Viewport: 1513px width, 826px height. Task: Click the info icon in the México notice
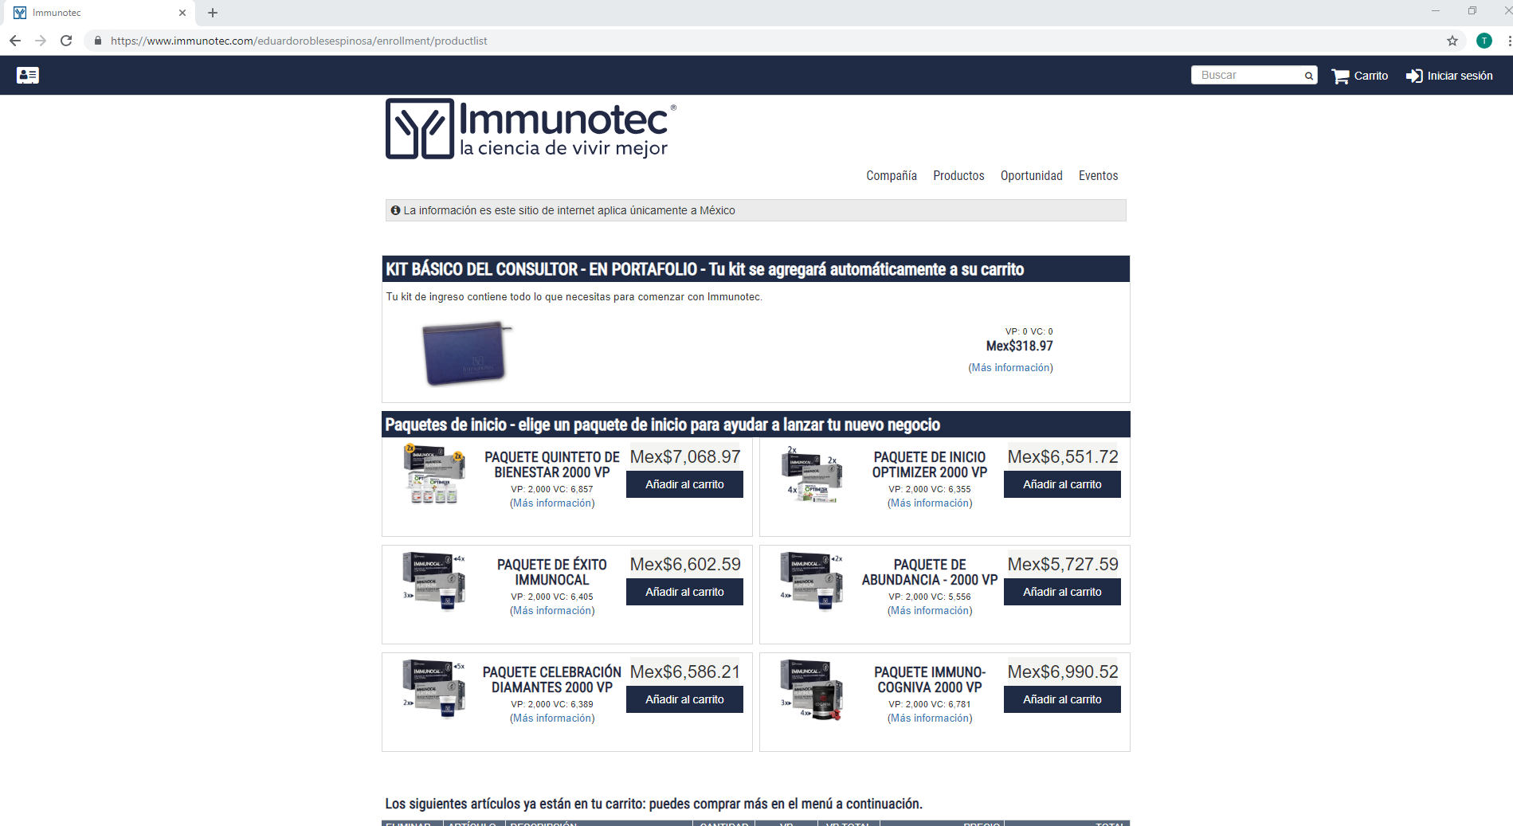(395, 210)
